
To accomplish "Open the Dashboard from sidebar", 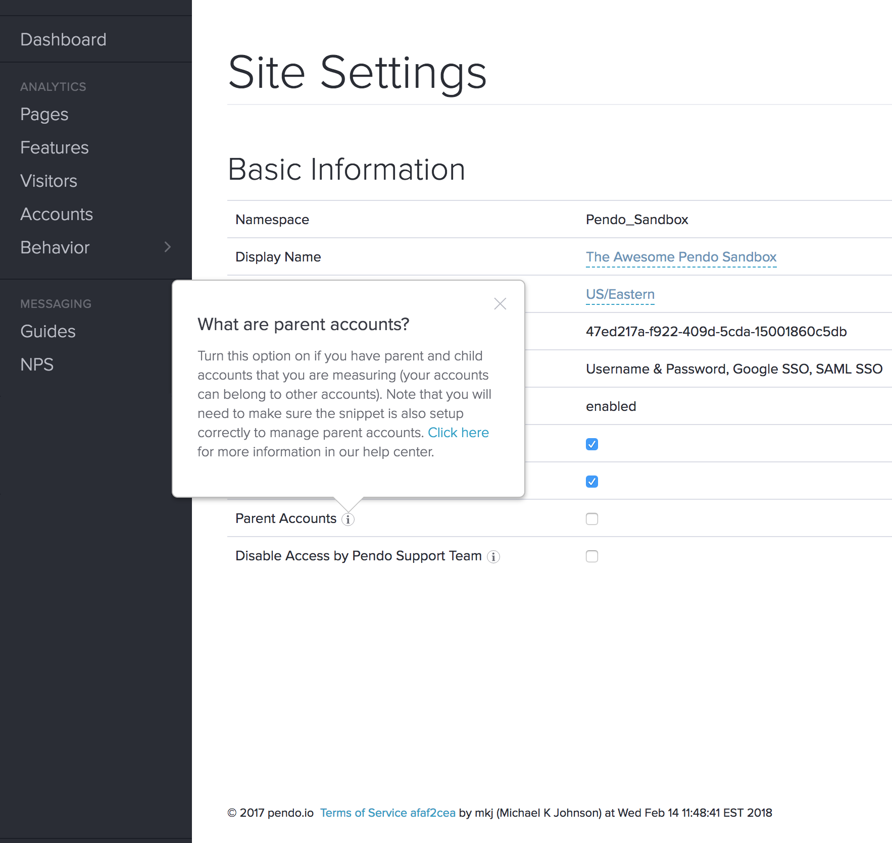I will pos(63,39).
